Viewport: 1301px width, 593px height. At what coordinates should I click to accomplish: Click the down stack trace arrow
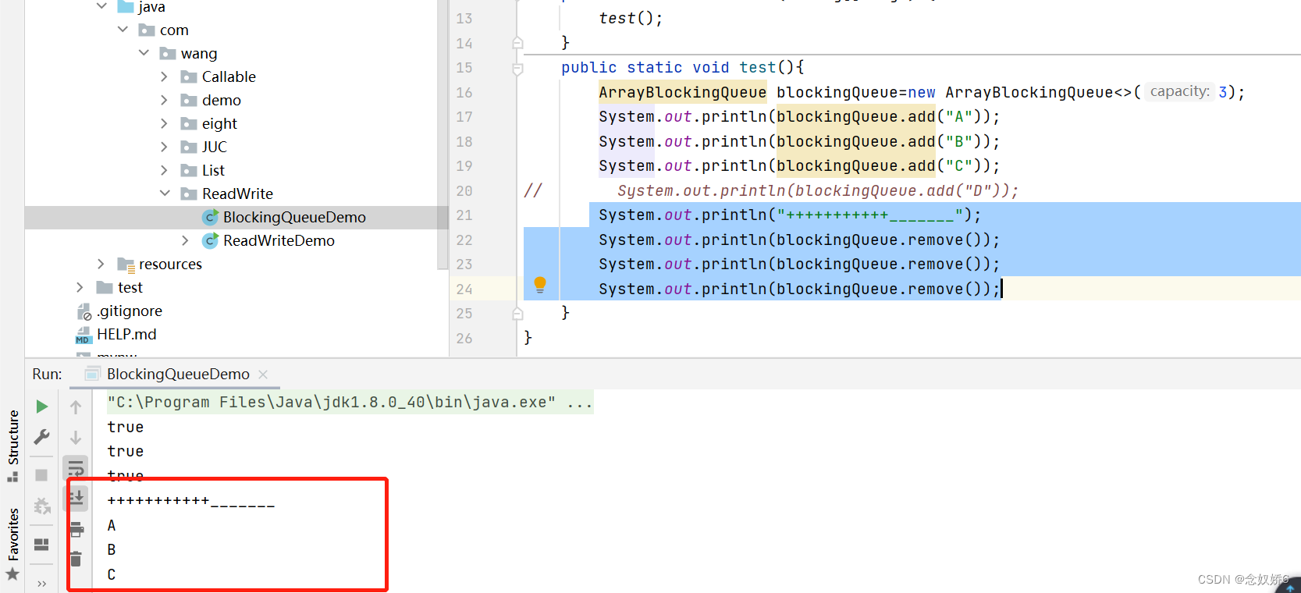pyautogui.click(x=76, y=438)
